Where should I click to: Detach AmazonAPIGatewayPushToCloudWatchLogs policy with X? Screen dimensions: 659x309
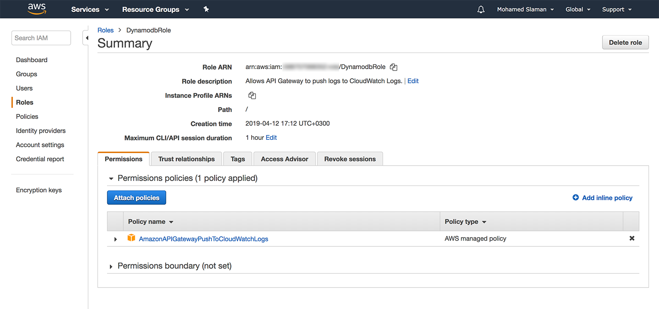coord(632,238)
